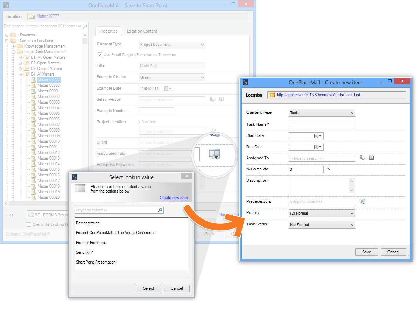Viewport: 420px width, 315px height.
Task: Click the email file icon in the Files field
Action: [31, 215]
